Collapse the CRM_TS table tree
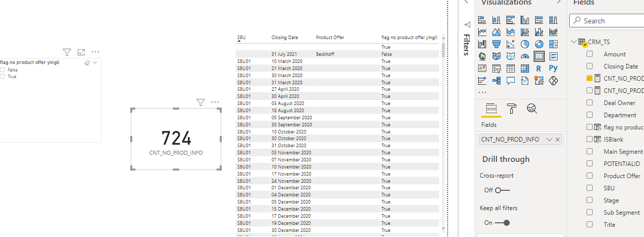 [574, 42]
